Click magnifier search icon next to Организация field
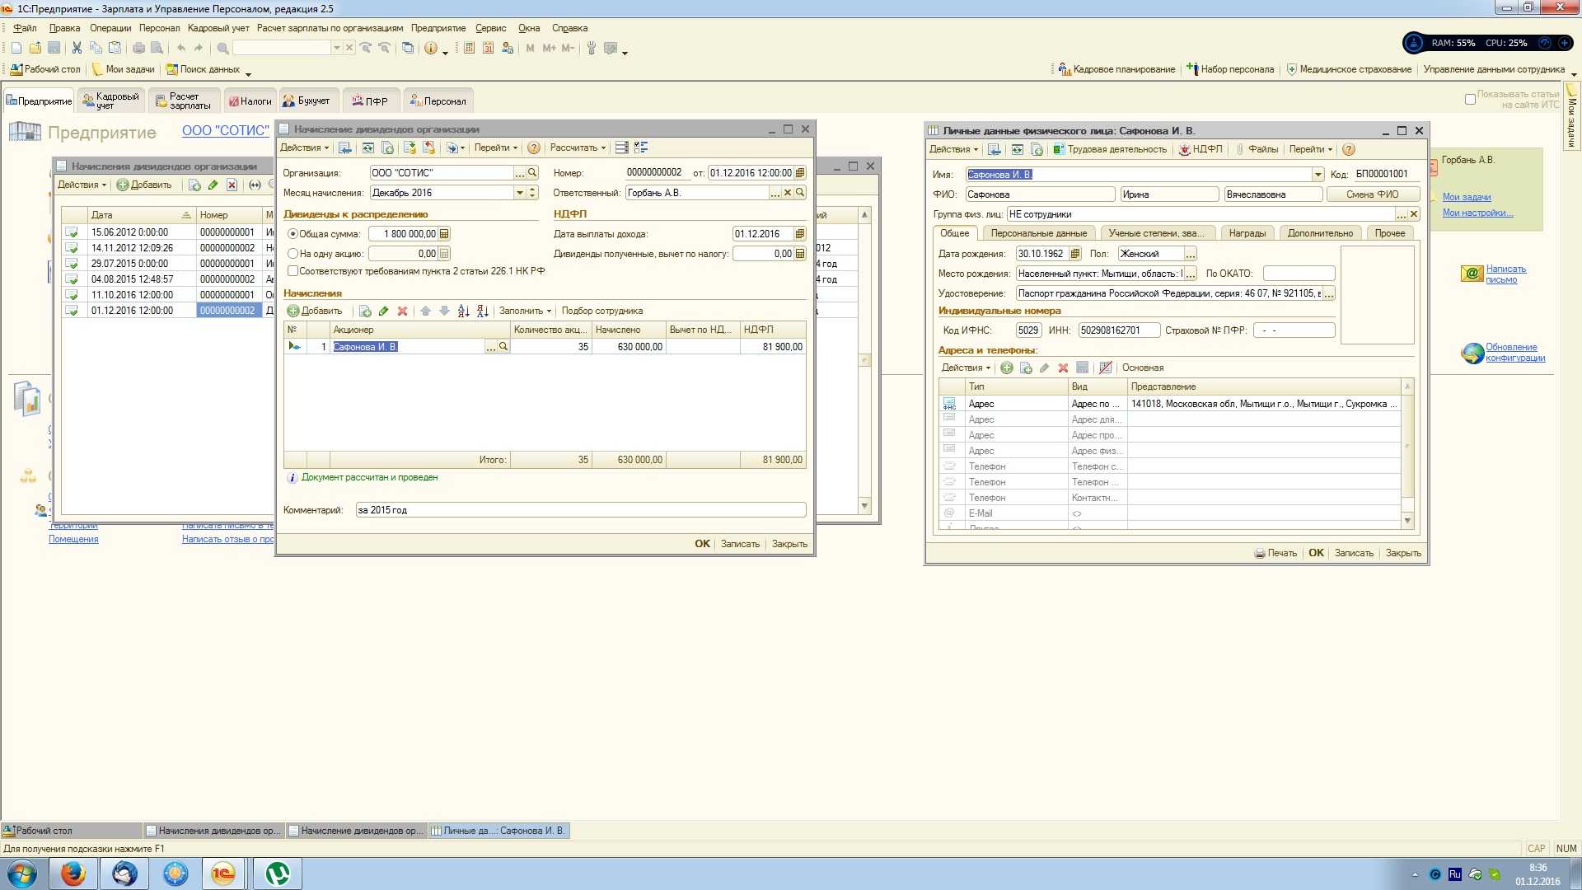Viewport: 1582px width, 890px height. click(x=532, y=173)
